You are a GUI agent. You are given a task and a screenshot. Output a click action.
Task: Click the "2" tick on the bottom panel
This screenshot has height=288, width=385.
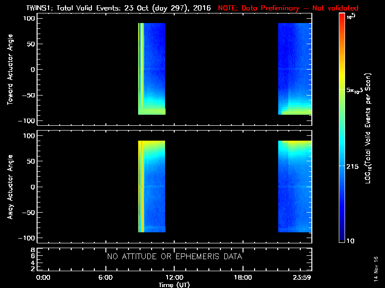[x=33, y=269]
